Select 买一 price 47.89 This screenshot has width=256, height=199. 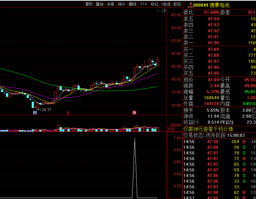(x=213, y=49)
